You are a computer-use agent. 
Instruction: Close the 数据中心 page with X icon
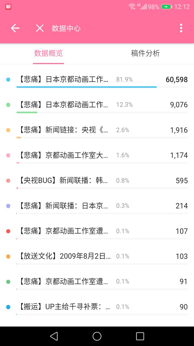40,28
